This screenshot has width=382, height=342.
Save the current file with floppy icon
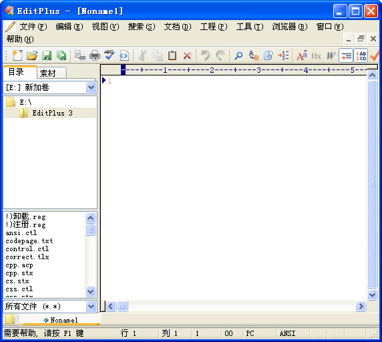tap(47, 55)
